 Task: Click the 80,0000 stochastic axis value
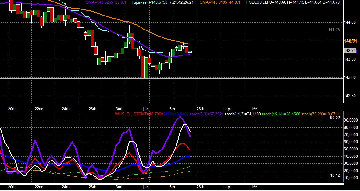[350, 128]
